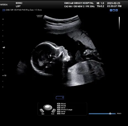Click the trackball icon in control panel
The height and width of the screenshot is (126, 128).
(x=48, y=107)
